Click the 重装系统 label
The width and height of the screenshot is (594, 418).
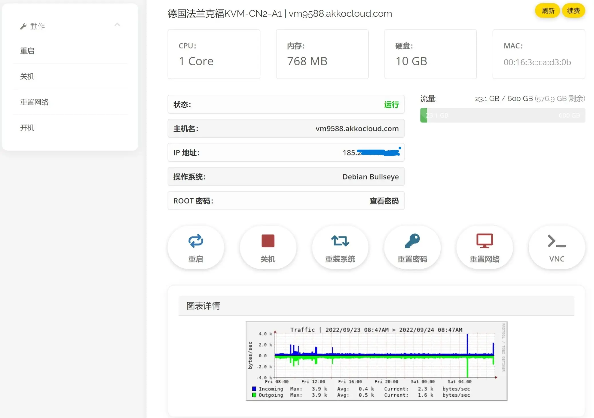click(x=340, y=259)
